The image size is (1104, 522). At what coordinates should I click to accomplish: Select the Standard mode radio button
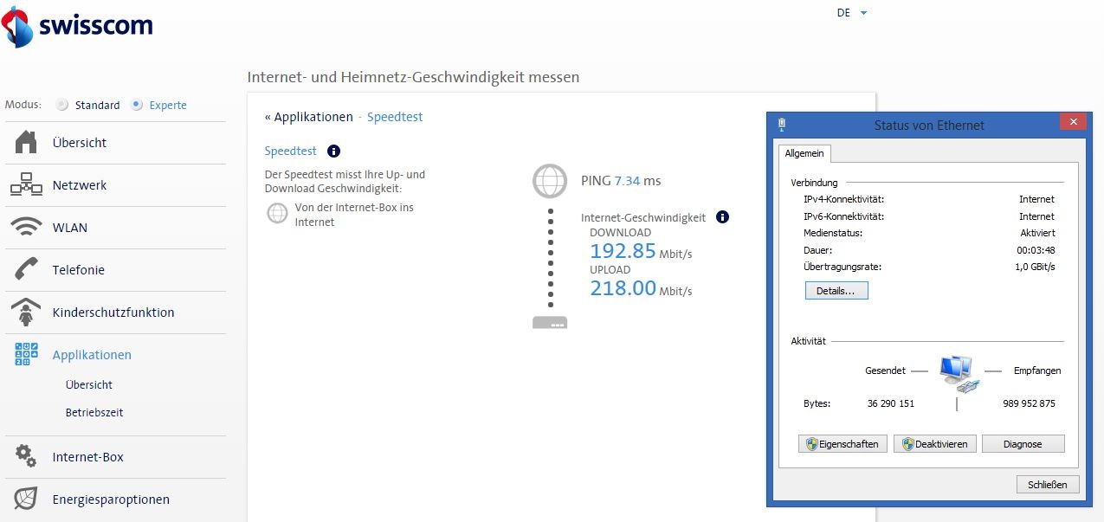pyautogui.click(x=62, y=105)
